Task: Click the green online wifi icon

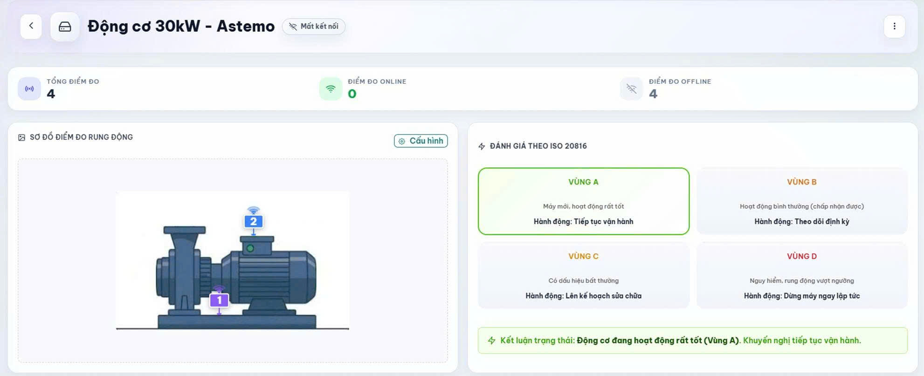Action: 331,89
